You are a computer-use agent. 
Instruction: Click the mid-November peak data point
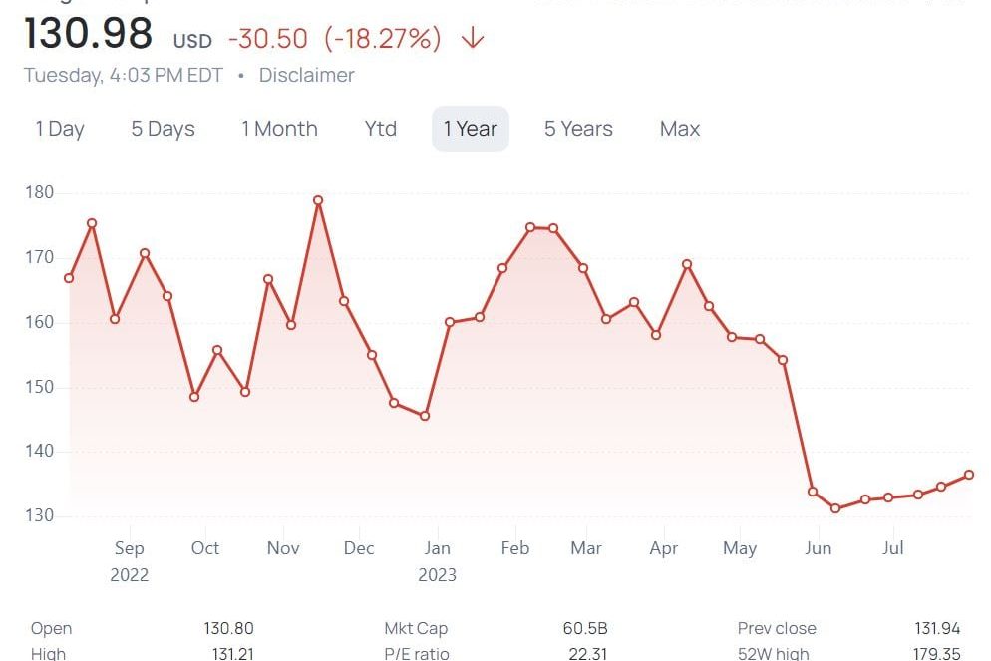tap(318, 200)
